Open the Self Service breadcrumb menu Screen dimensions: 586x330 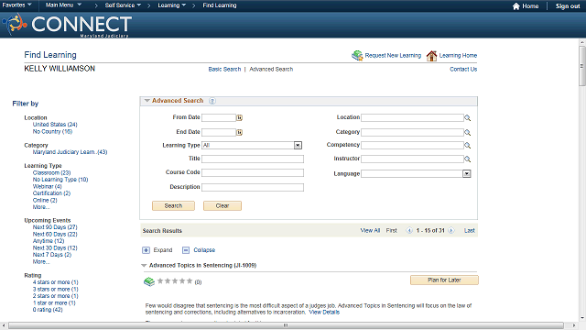tap(123, 5)
